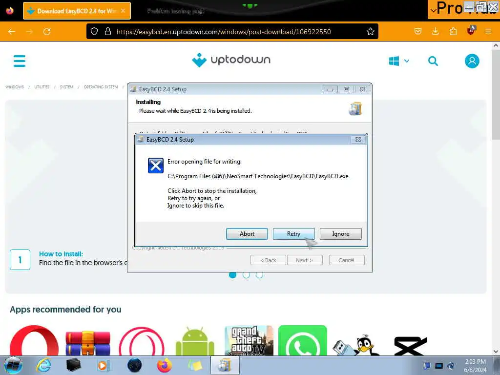This screenshot has width=500, height=375.
Task: Click the OPERATING SYSTEM breadcrumb link
Action: tap(101, 87)
